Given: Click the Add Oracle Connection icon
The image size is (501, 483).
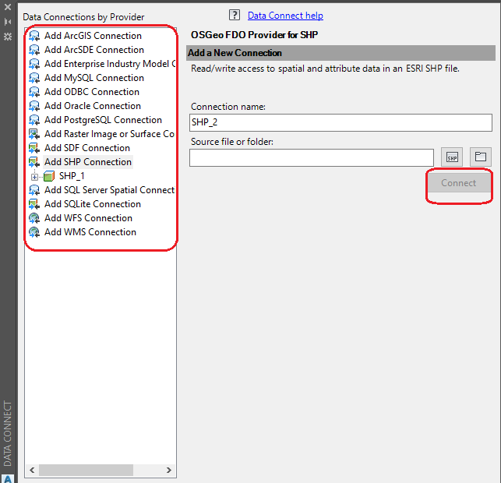Looking at the screenshot, I should pos(34,106).
